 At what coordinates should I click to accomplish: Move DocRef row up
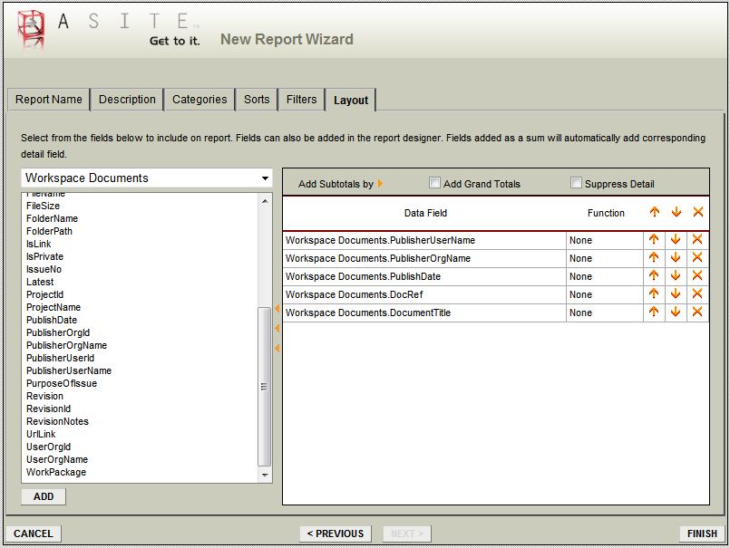(654, 294)
